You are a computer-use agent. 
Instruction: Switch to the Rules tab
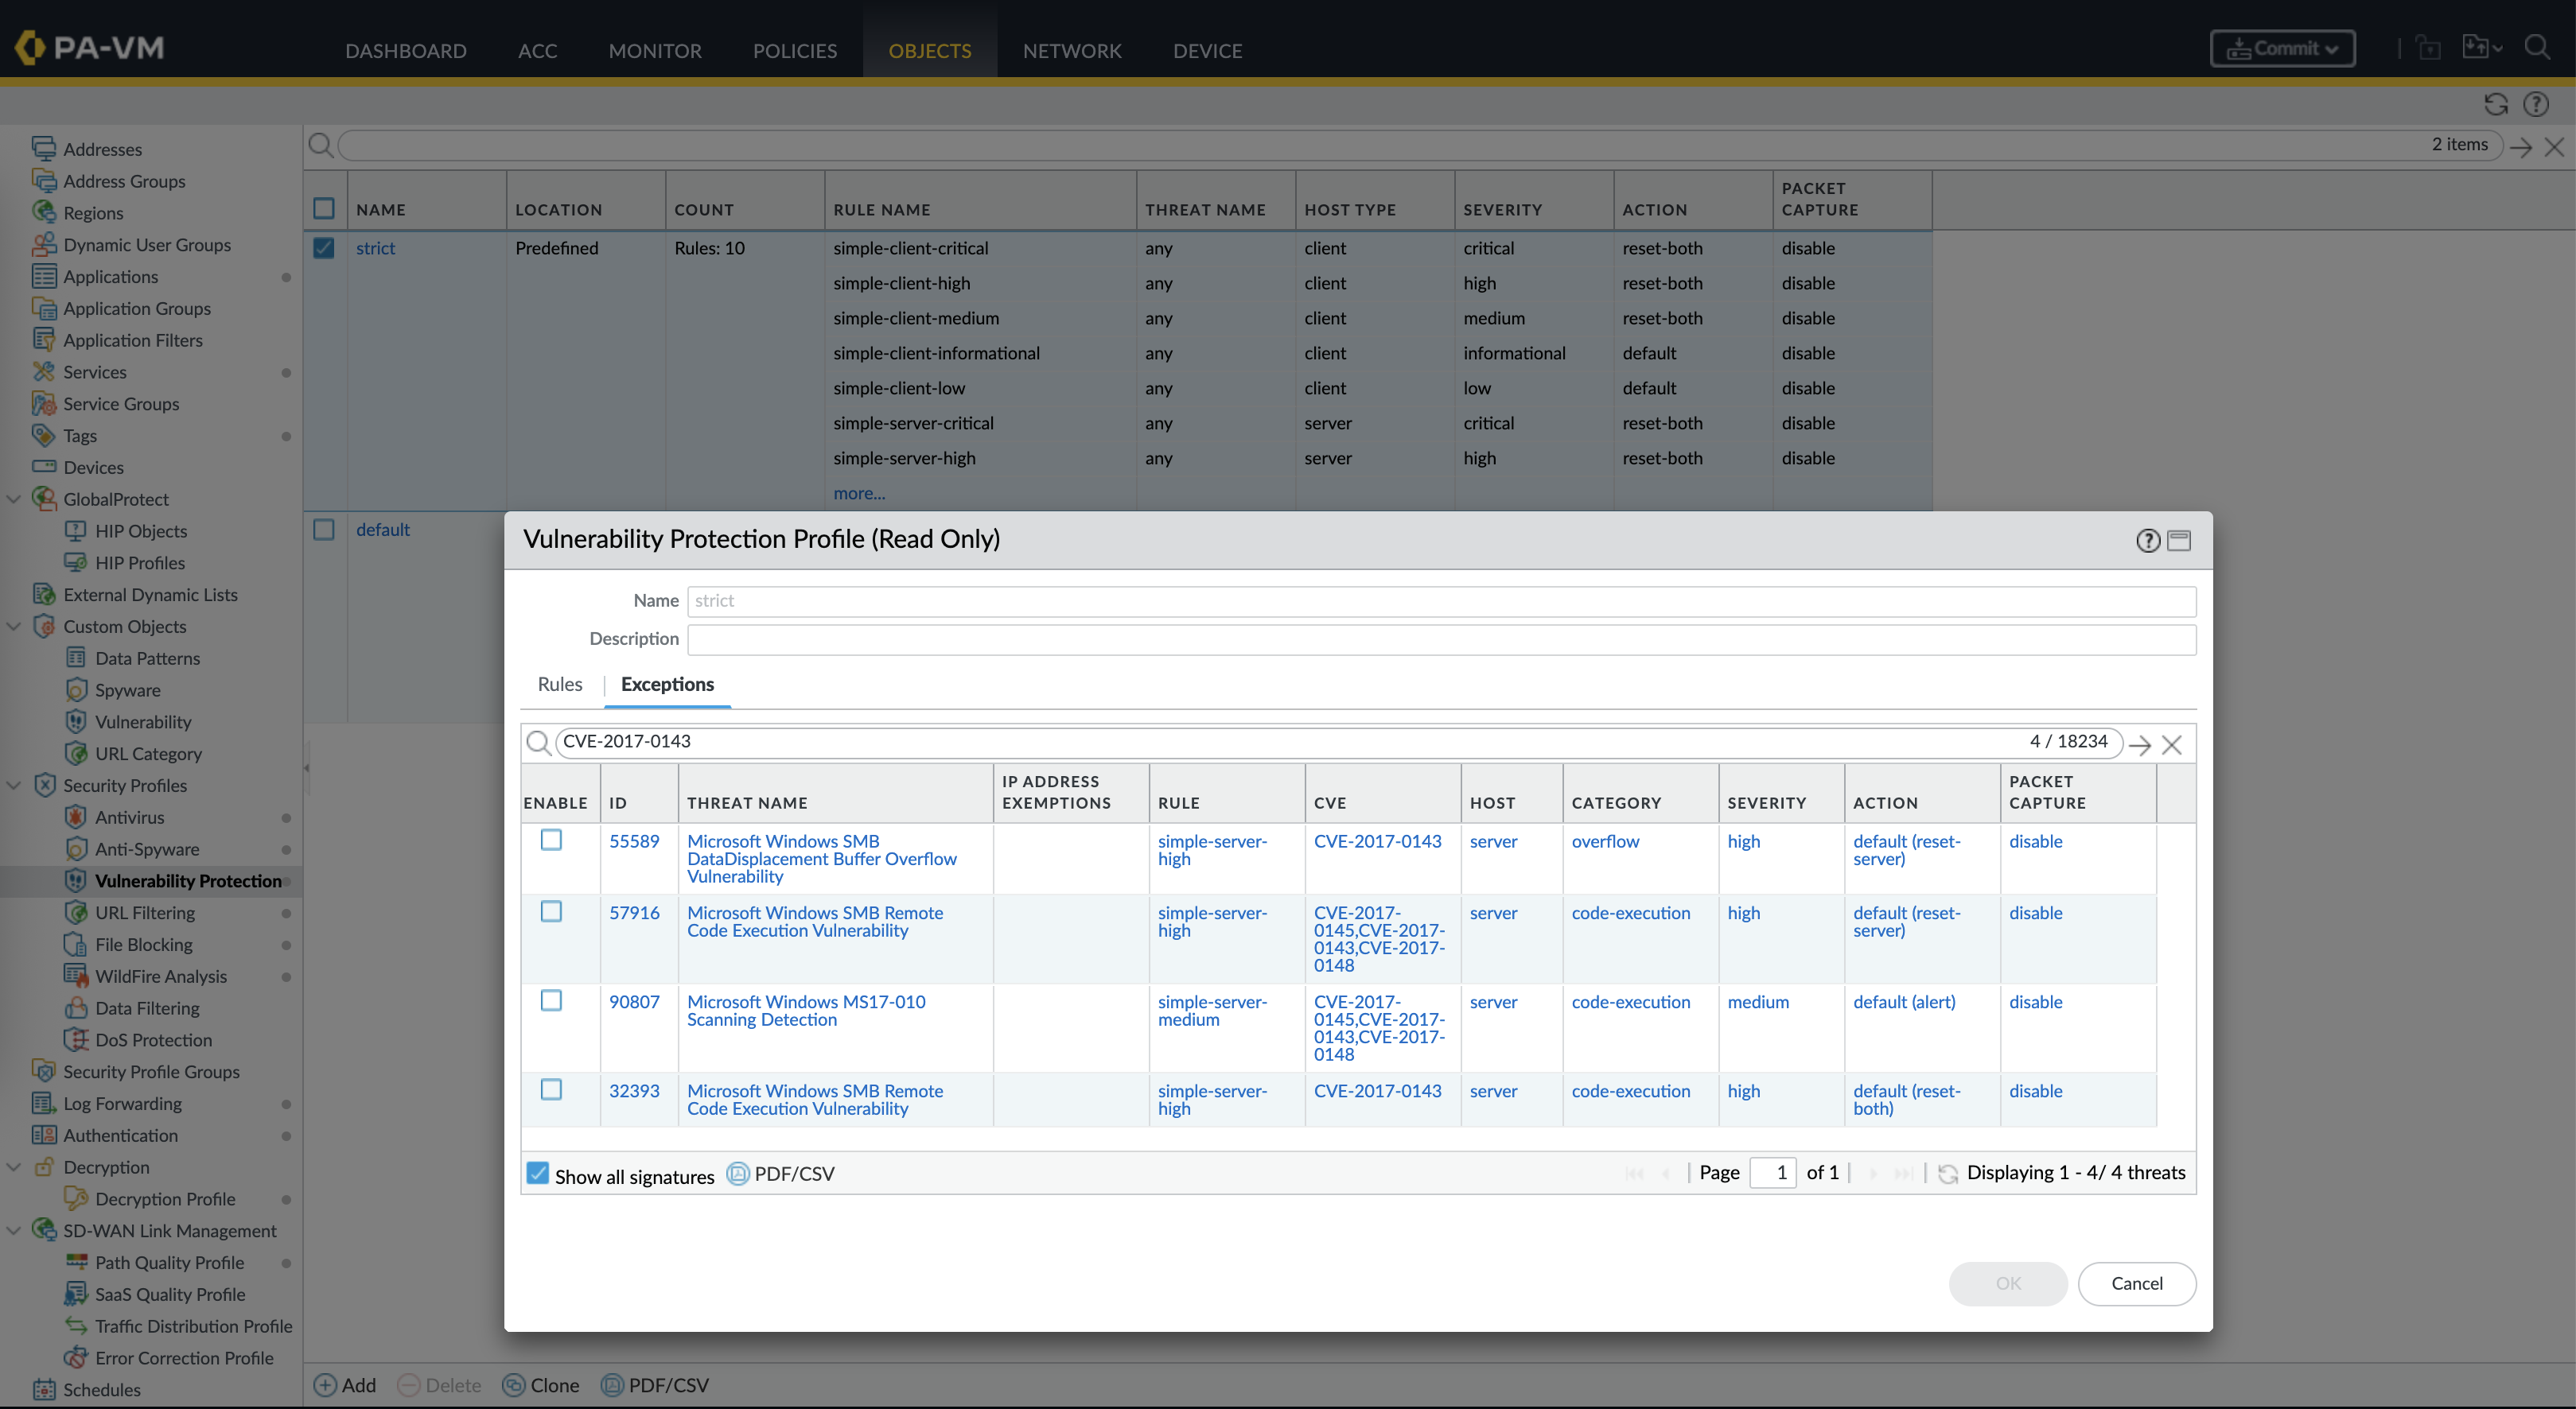[x=559, y=685]
